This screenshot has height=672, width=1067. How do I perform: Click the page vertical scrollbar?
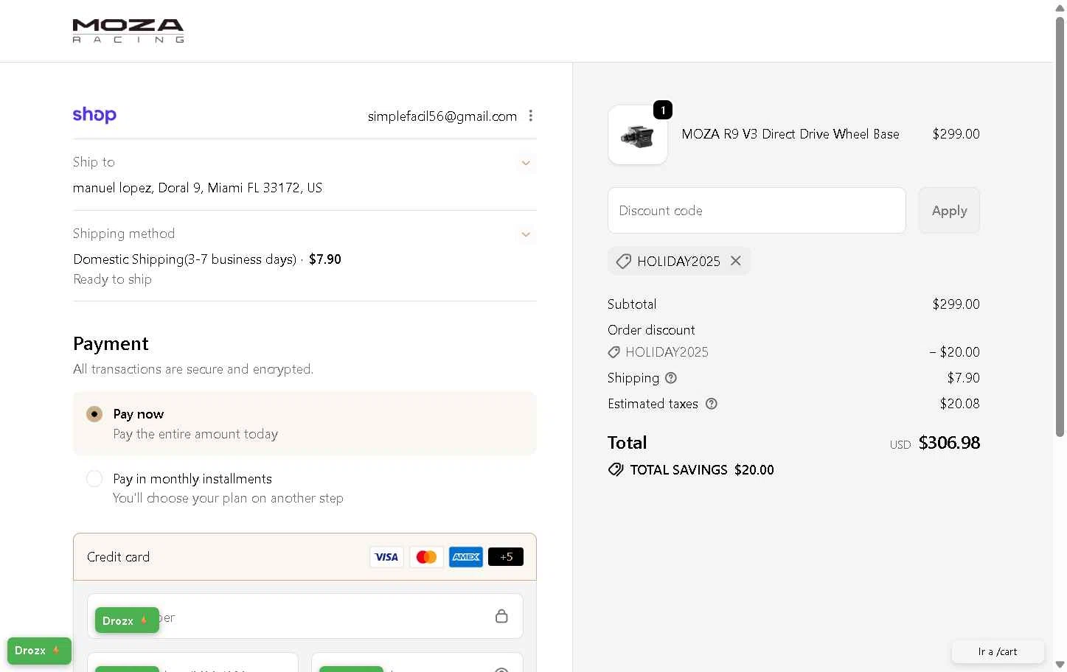coord(1060,226)
